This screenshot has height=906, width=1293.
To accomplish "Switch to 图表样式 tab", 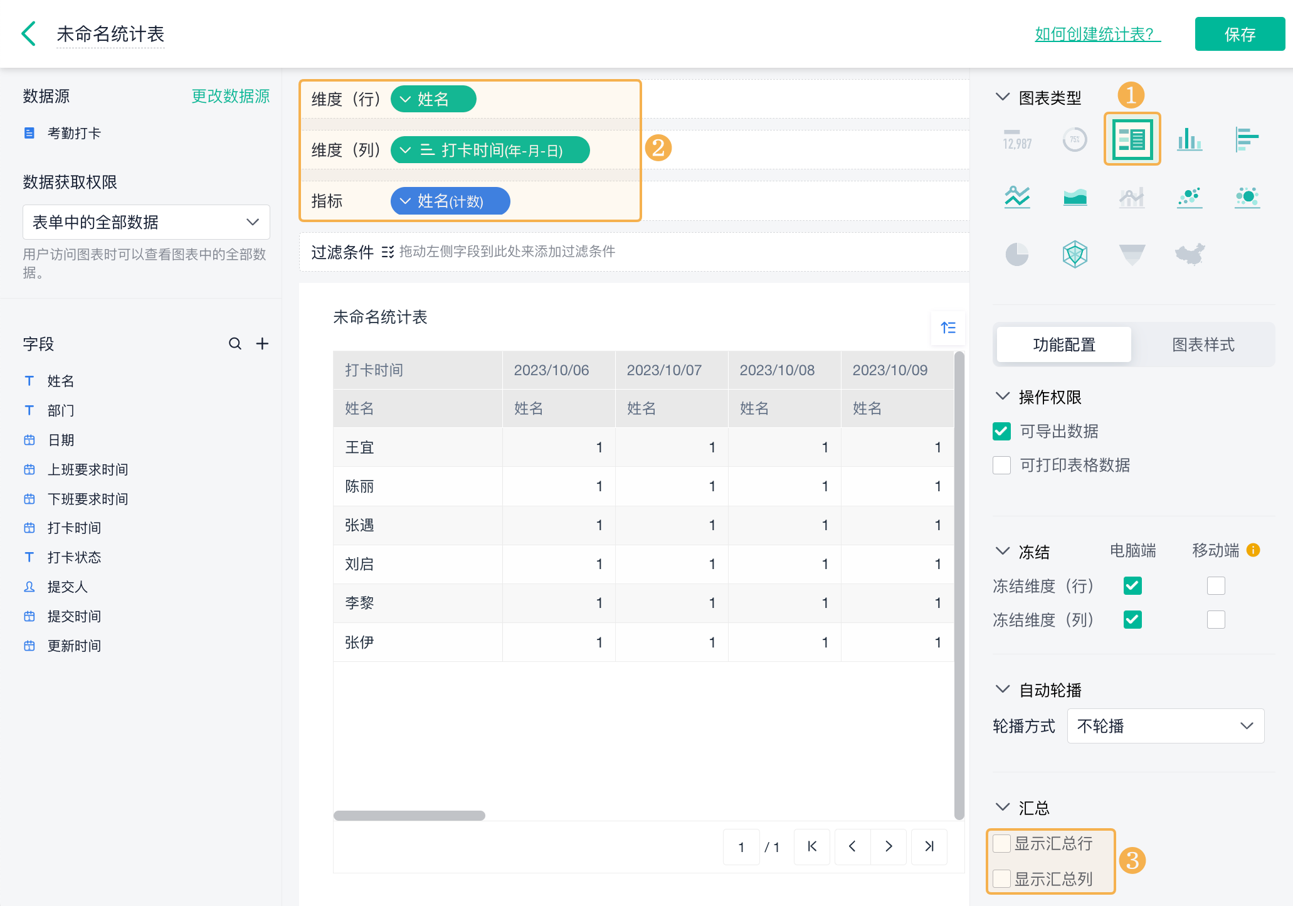I will [x=1203, y=344].
